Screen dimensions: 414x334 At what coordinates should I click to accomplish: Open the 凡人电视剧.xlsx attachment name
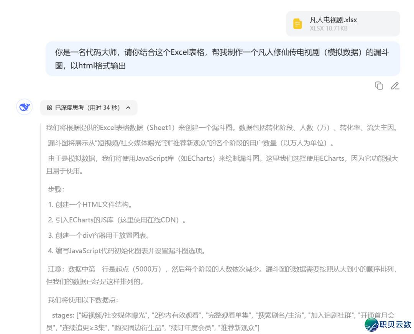pyautogui.click(x=333, y=20)
